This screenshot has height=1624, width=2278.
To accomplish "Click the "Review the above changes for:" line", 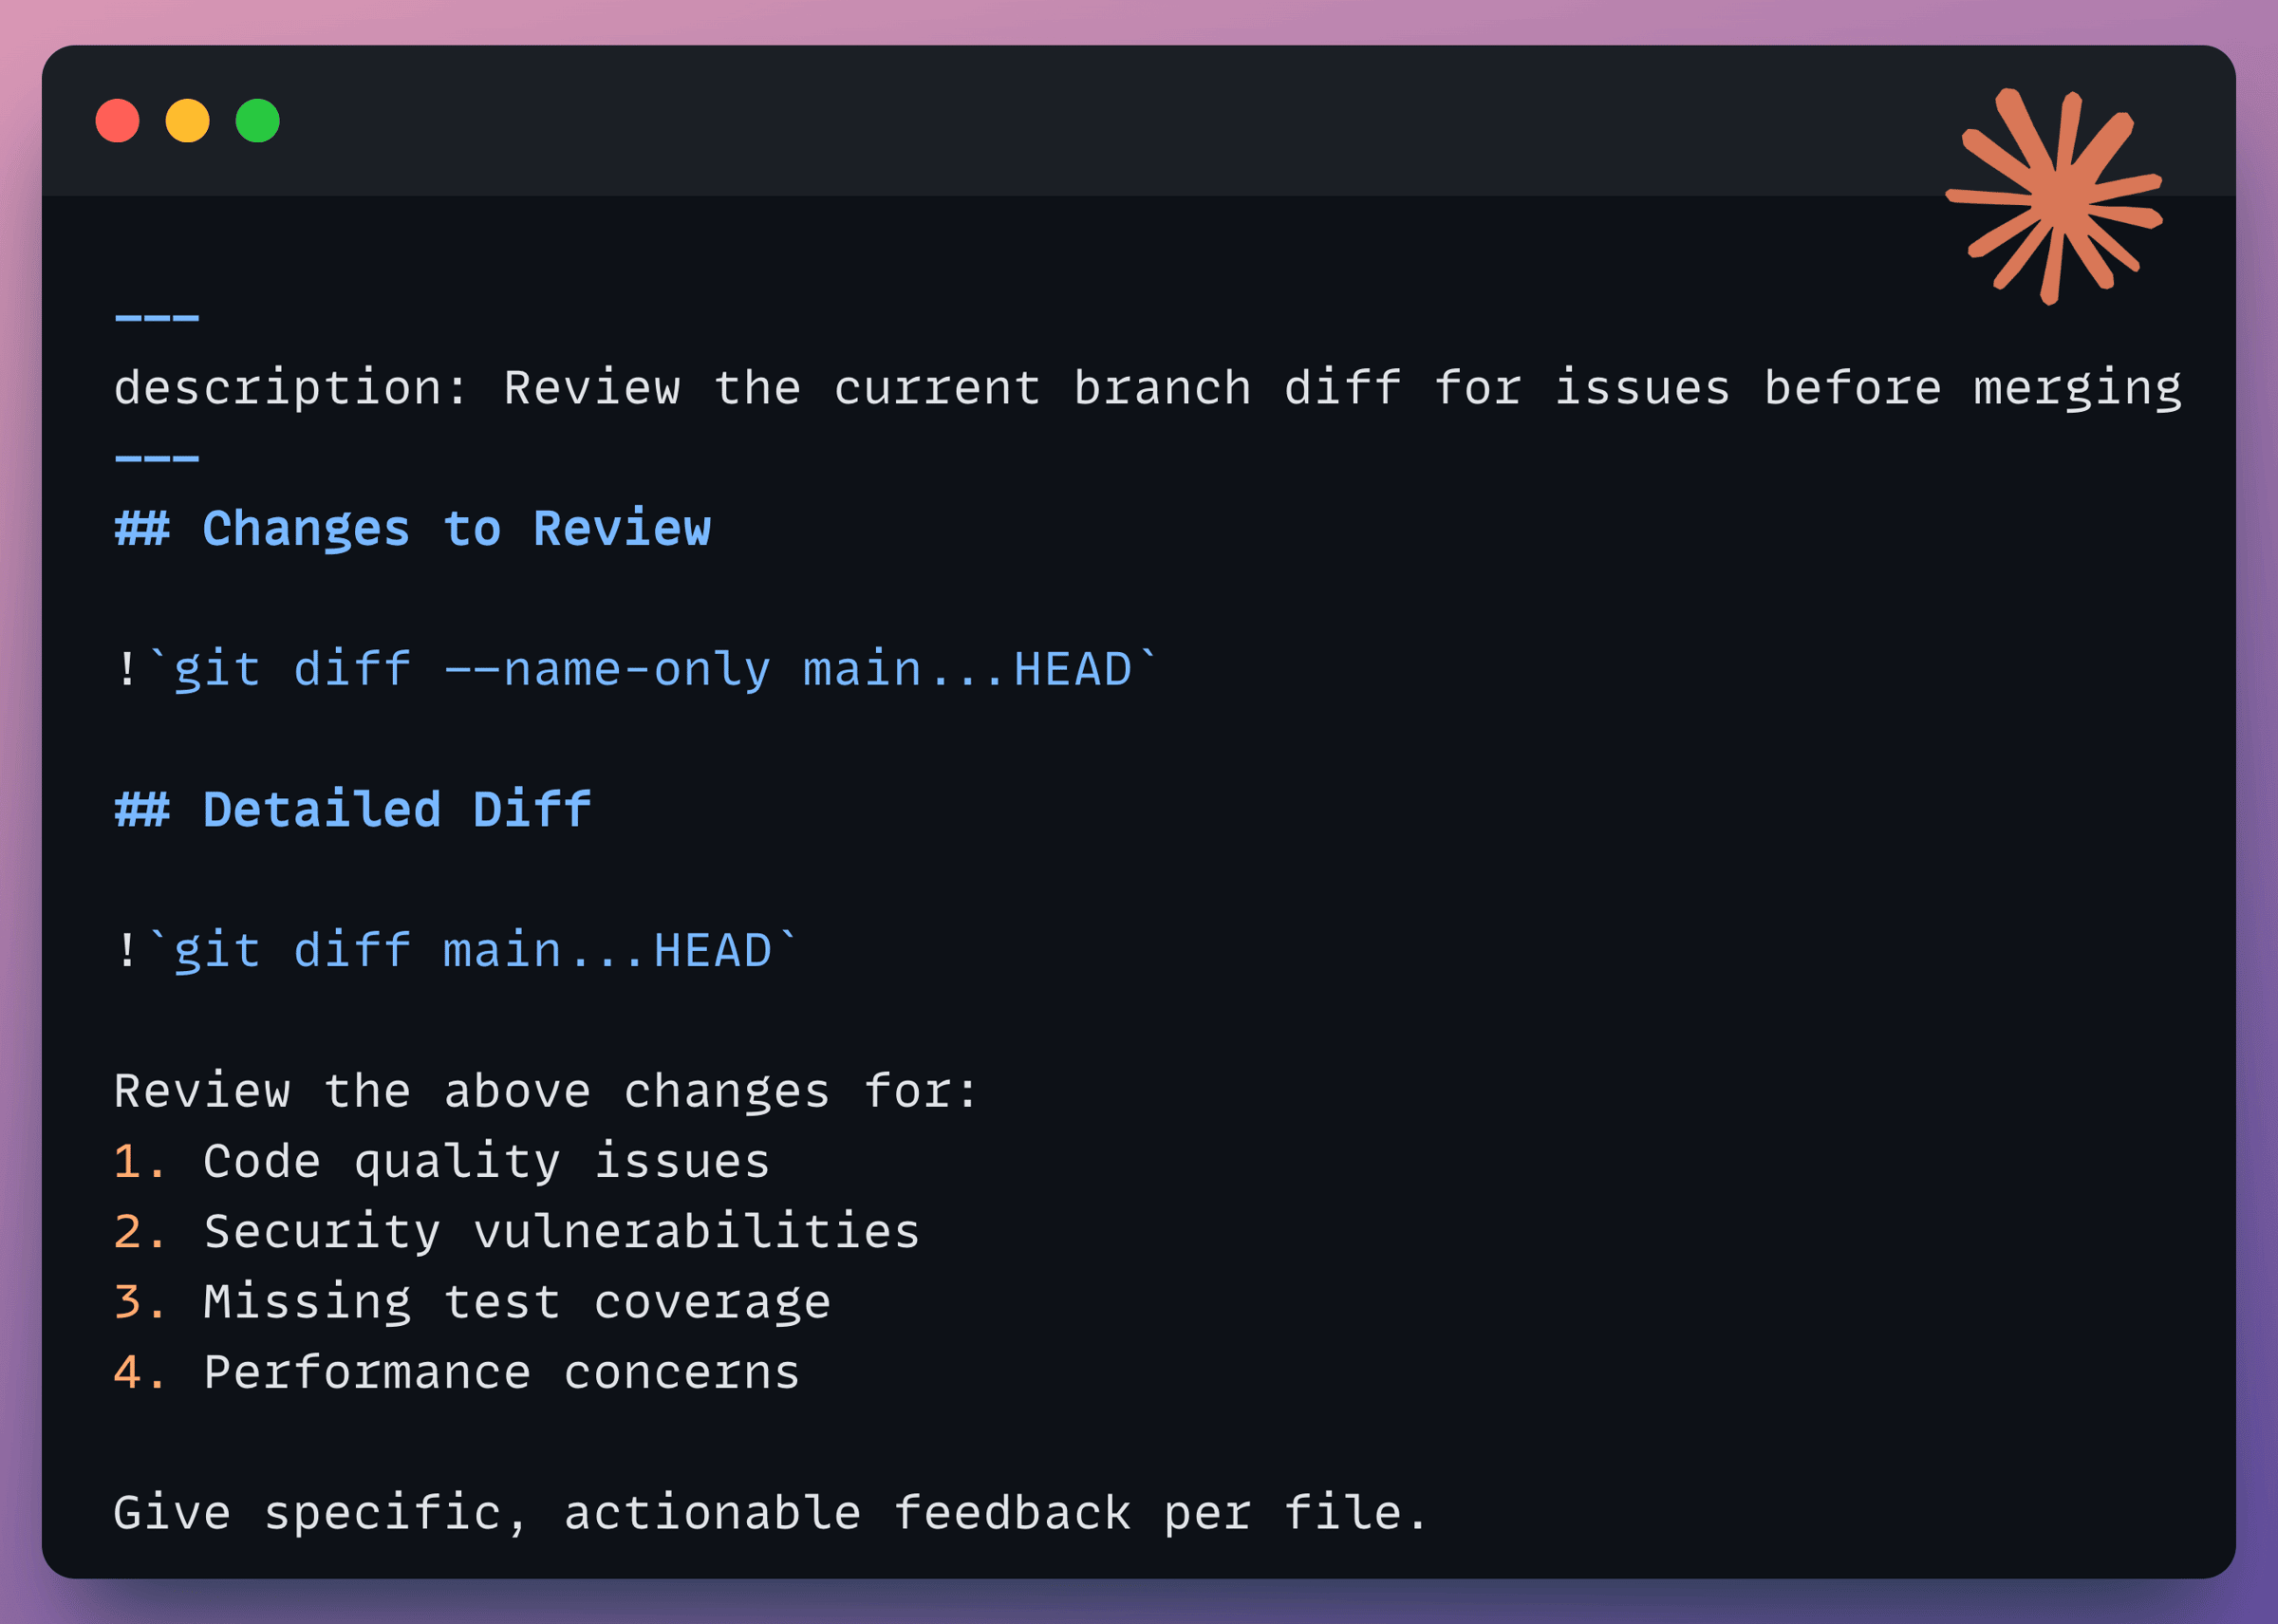I will 545,1091.
